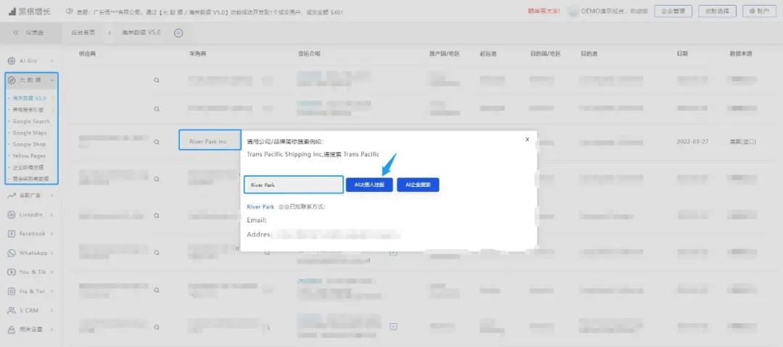Click the River Park search input field
This screenshot has width=783, height=347.
(x=293, y=185)
